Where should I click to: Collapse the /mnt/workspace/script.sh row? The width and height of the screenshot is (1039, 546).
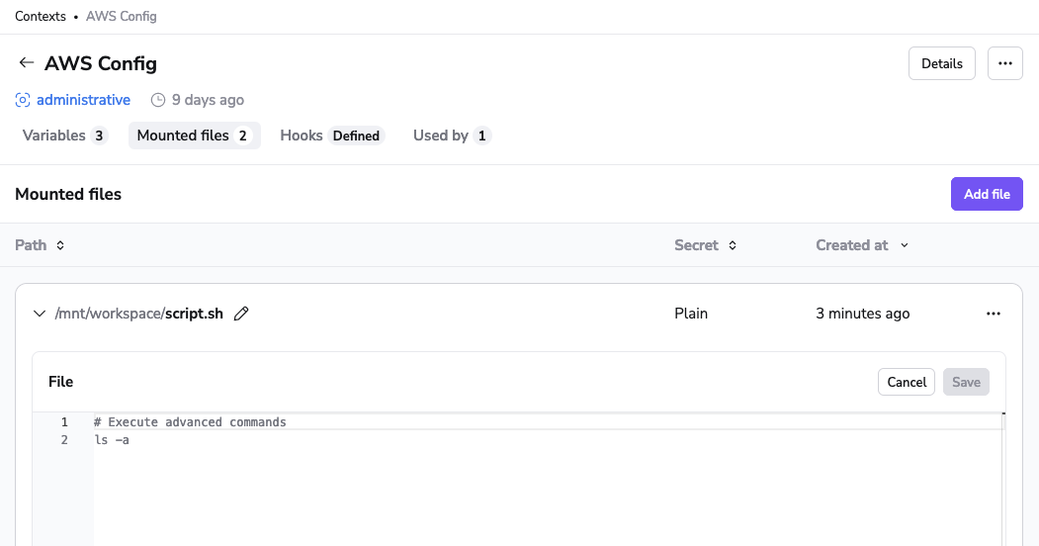pos(40,314)
